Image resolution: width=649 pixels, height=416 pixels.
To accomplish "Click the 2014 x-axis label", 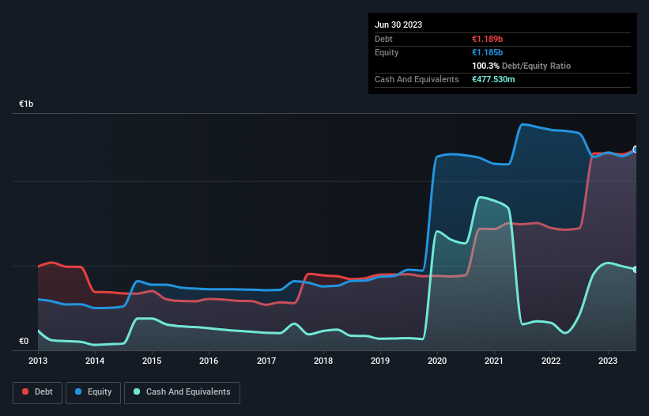I will [95, 361].
